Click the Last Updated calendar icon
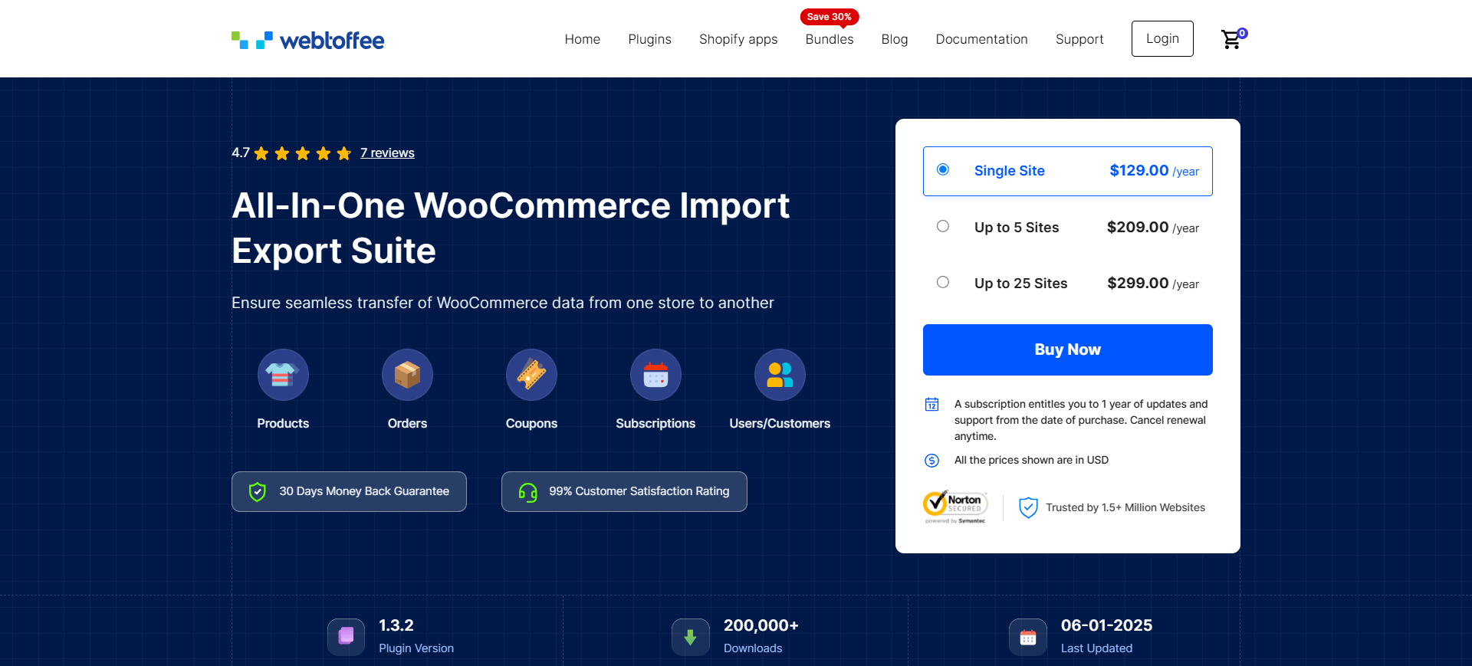The image size is (1472, 666). [1028, 637]
